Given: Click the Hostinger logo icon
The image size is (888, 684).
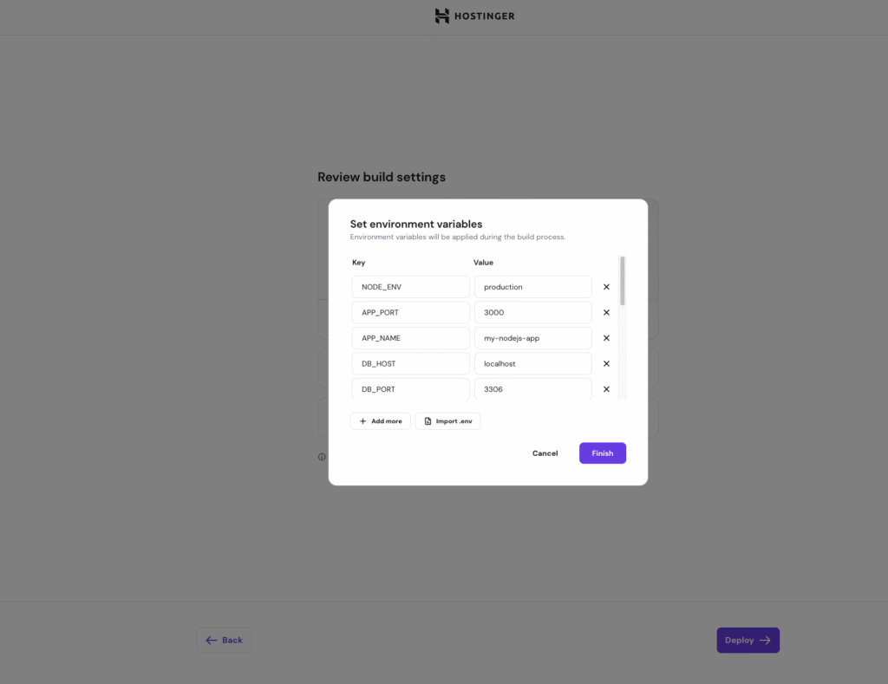Looking at the screenshot, I should tap(441, 16).
